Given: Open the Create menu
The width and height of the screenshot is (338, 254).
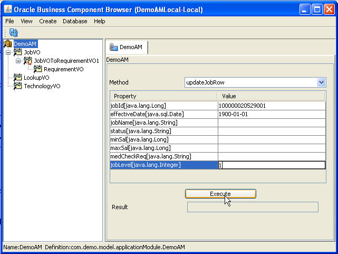Looking at the screenshot, I should 48,21.
